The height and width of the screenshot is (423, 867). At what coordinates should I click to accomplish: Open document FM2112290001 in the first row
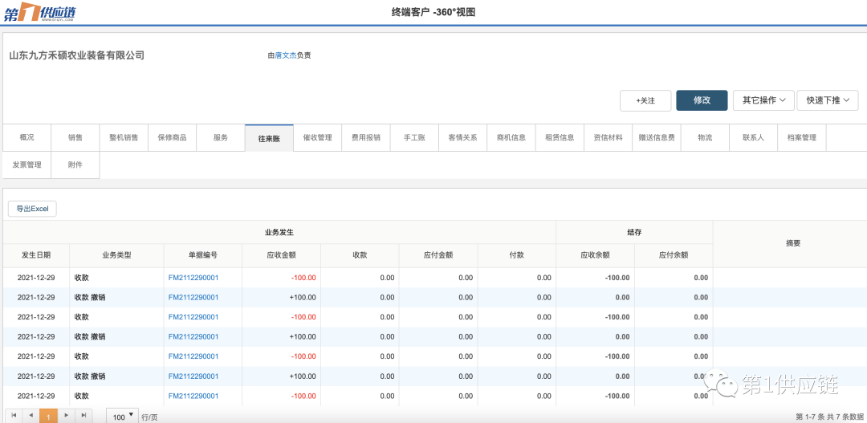click(193, 278)
